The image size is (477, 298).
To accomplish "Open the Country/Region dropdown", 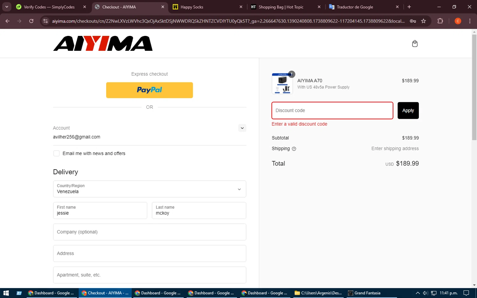I will coord(149,189).
